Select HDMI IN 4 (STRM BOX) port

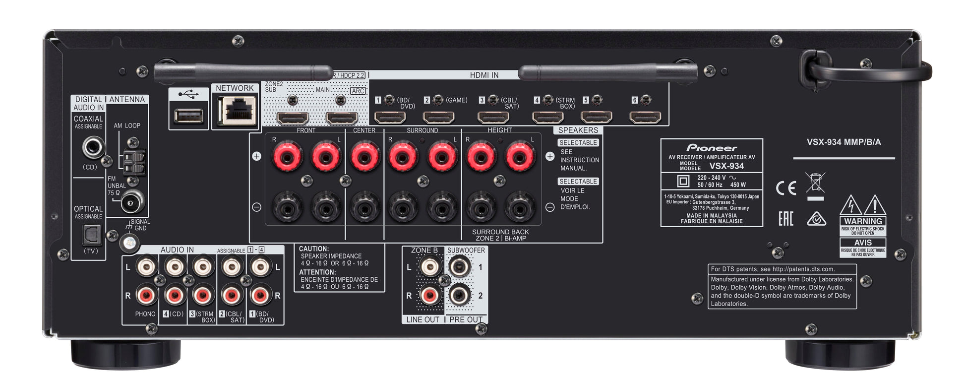coord(547,118)
